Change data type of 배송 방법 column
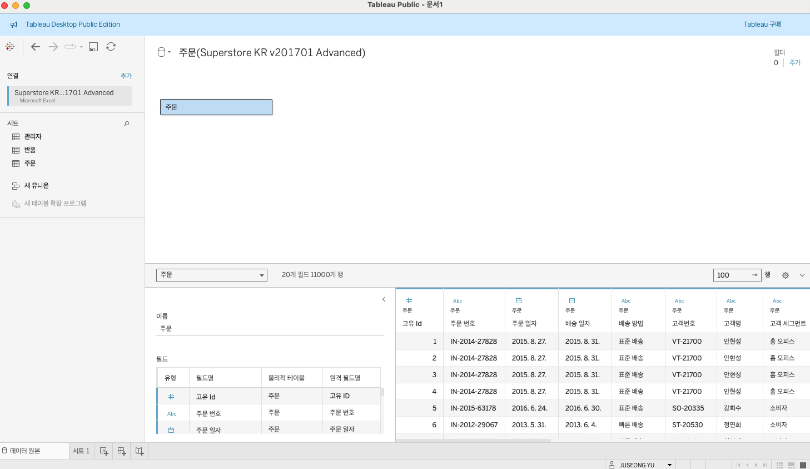 pyautogui.click(x=626, y=300)
